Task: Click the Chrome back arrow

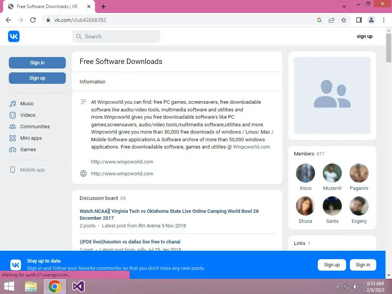Action: click(8, 20)
